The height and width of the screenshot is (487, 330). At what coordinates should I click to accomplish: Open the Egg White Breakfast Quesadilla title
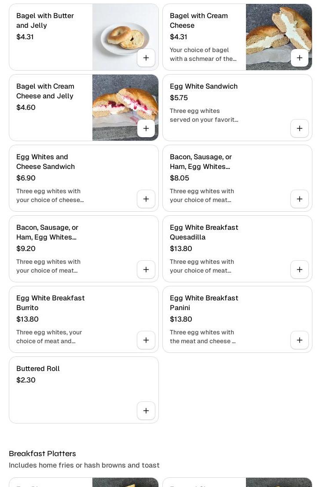[x=204, y=232]
